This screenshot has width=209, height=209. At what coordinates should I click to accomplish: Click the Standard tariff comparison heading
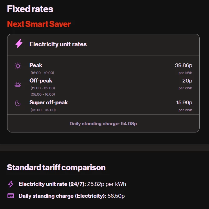coord(56,167)
